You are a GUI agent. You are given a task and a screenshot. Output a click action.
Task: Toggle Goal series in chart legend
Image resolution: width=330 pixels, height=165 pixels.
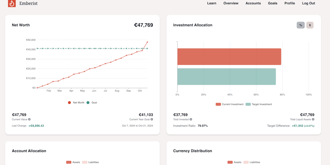click(92, 102)
